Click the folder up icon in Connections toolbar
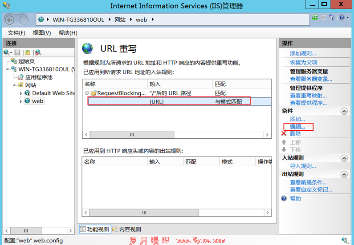Screen dimensions: 354x245 click(x=28, y=52)
